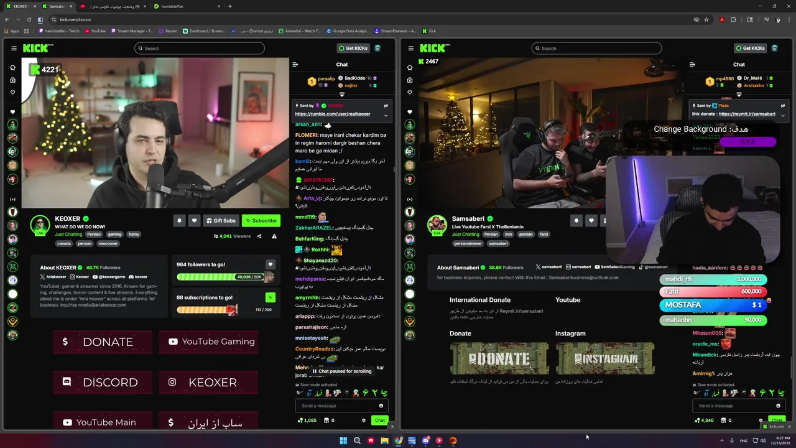This screenshot has height=448, width=796.
Task: Open shop icon below KEOXER chat
Action: pos(325,420)
